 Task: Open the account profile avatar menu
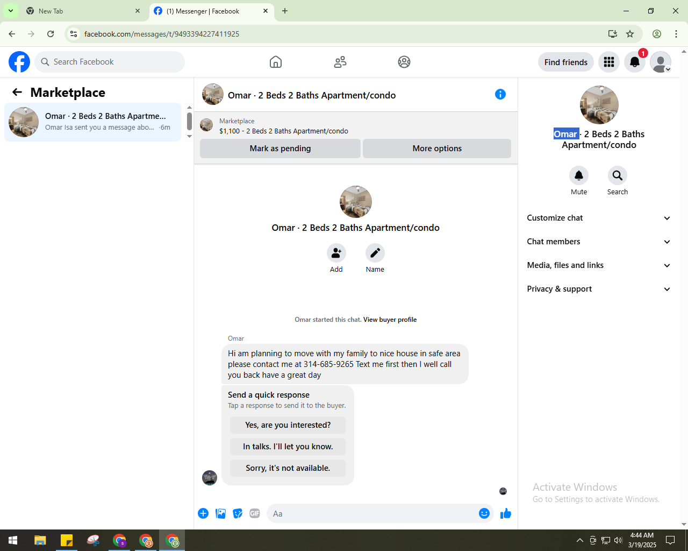coord(661,62)
